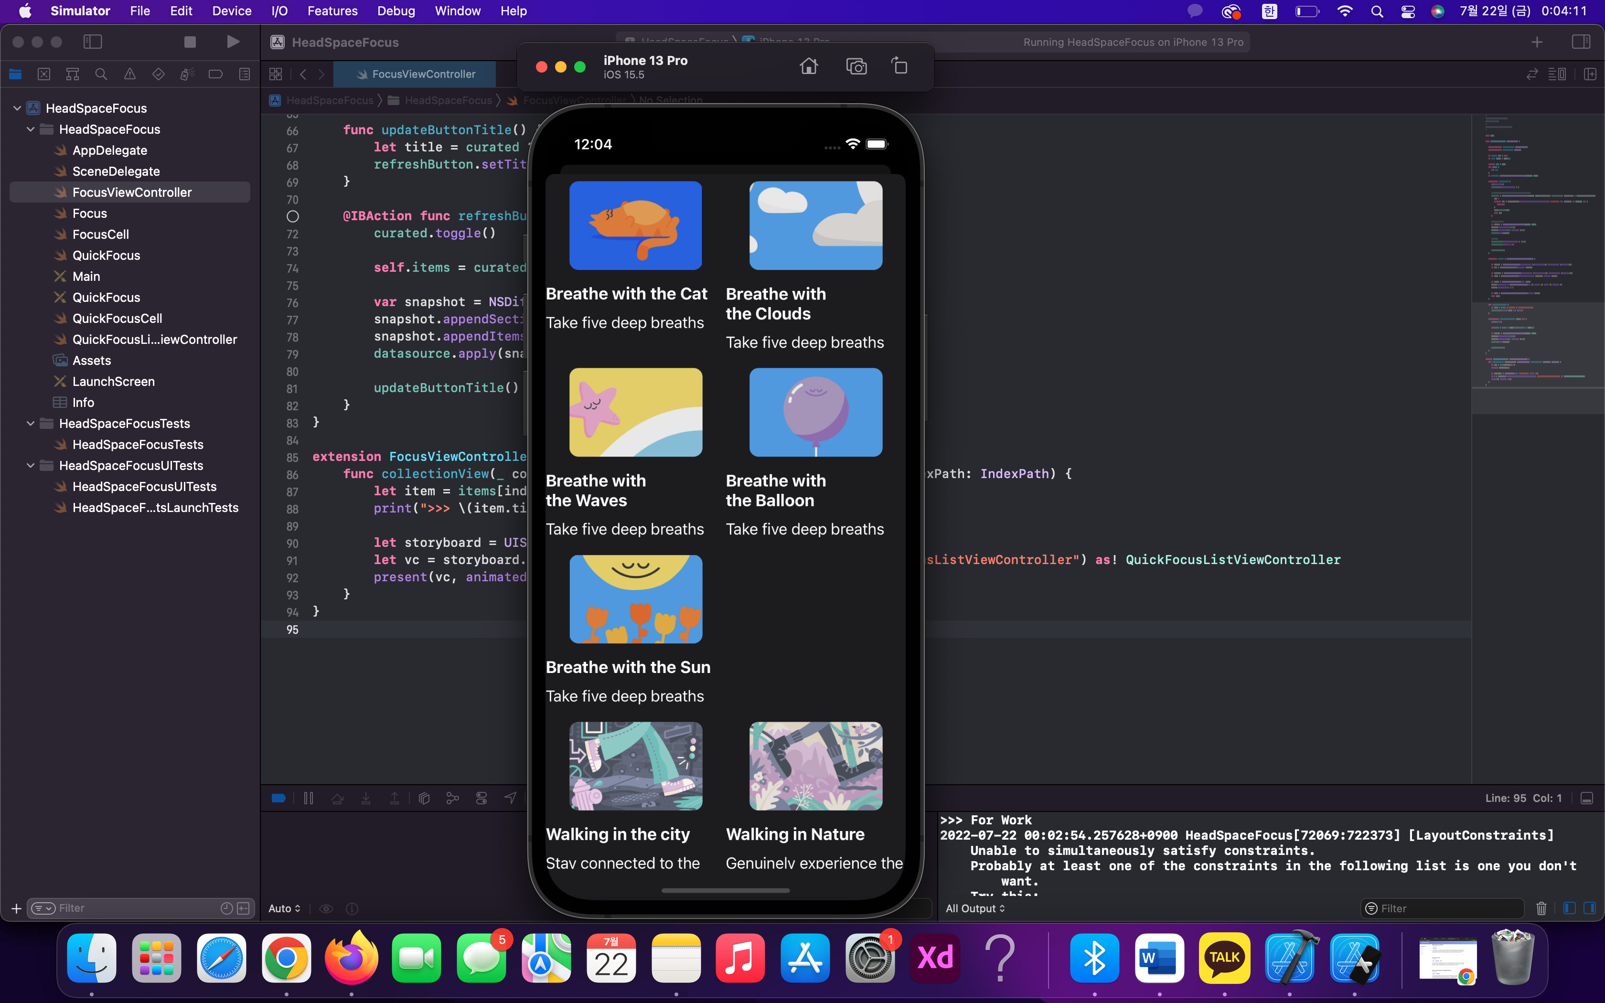Clear console with the trash icon
The image size is (1605, 1003).
click(x=1541, y=908)
